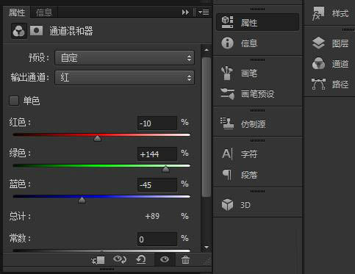Click the 常数 constant value field
Image resolution: width=355 pixels, height=274 pixels.
point(157,239)
